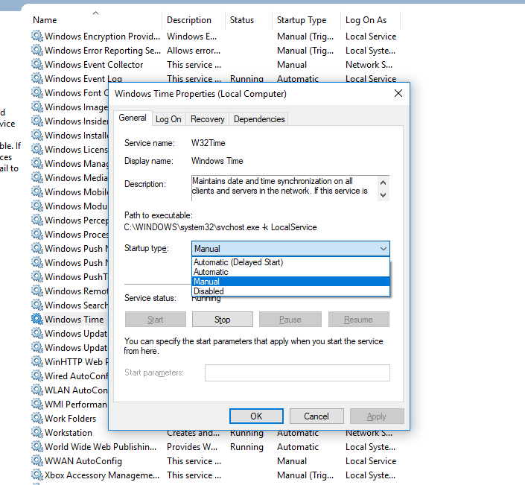Switch to the General tab
This screenshot has height=485, width=525.
(x=133, y=118)
